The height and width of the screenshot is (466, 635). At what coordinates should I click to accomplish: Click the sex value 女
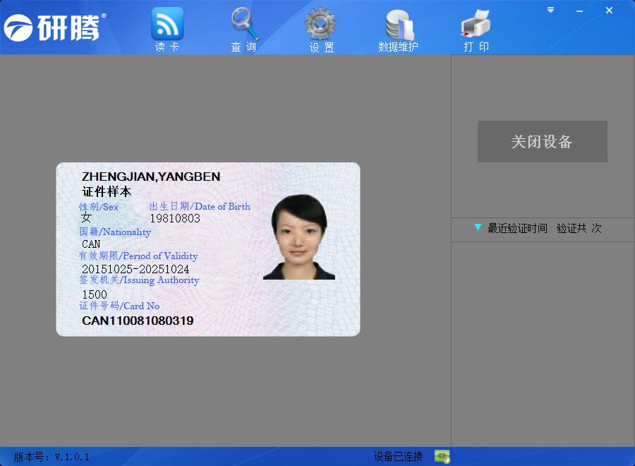coord(86,217)
